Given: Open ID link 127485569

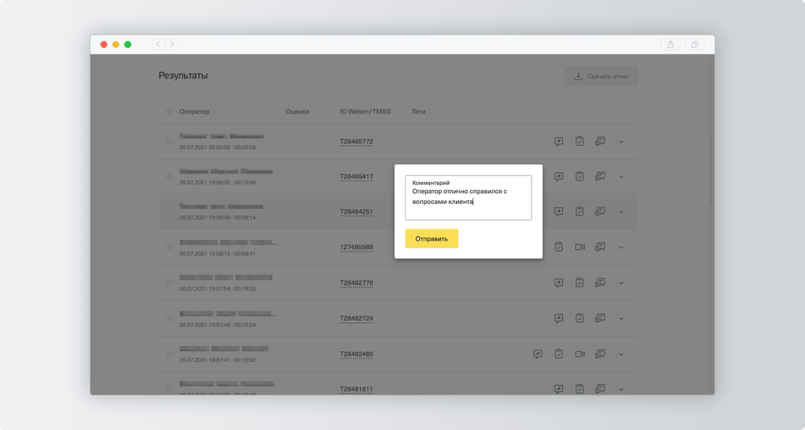Looking at the screenshot, I should click(357, 247).
